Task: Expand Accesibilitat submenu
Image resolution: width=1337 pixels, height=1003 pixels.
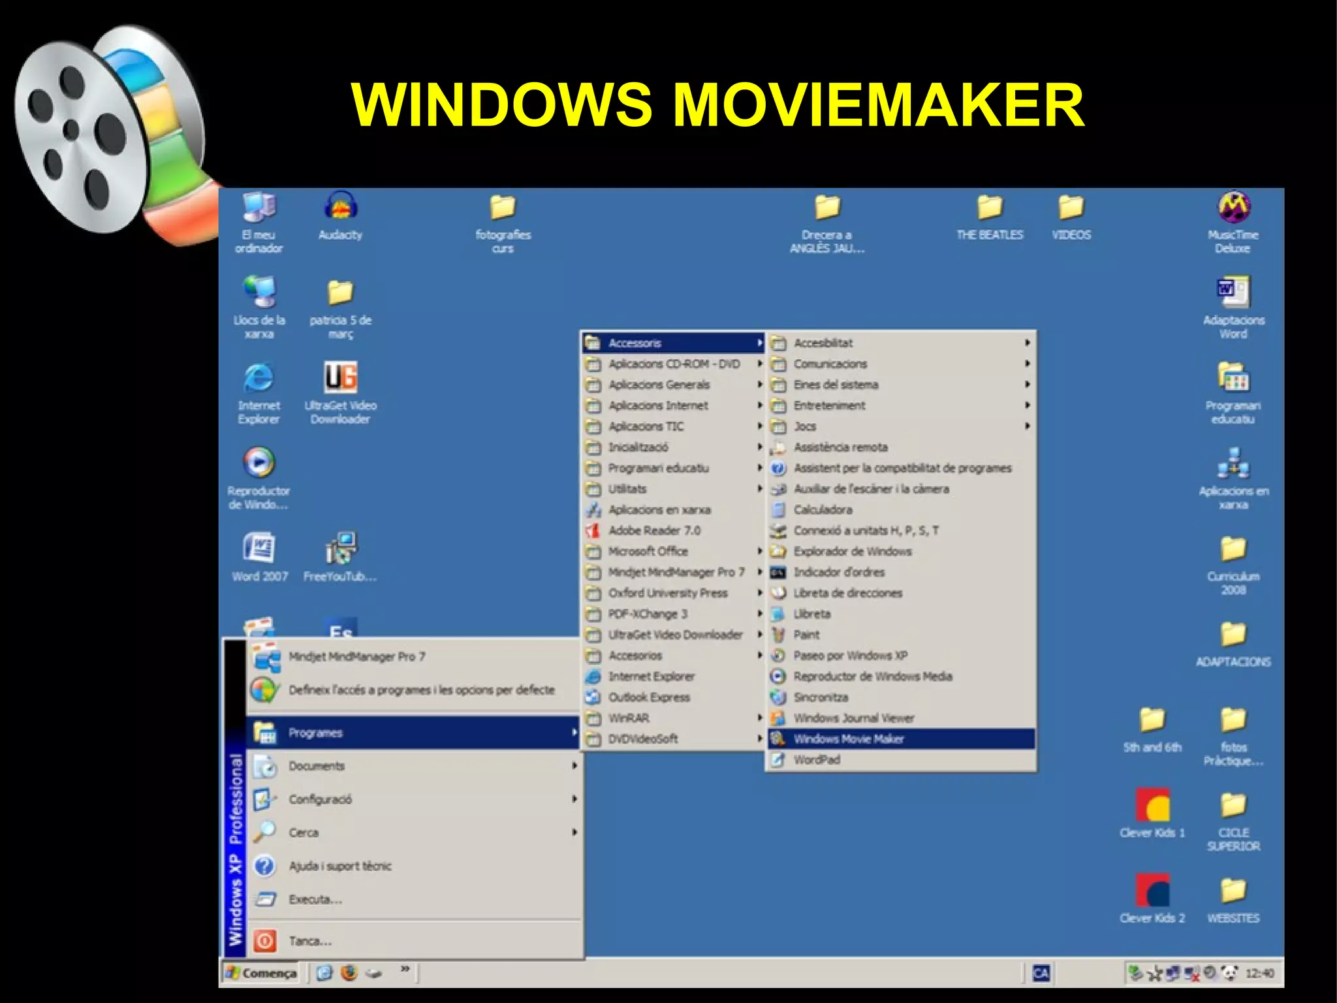Action: 901,342
